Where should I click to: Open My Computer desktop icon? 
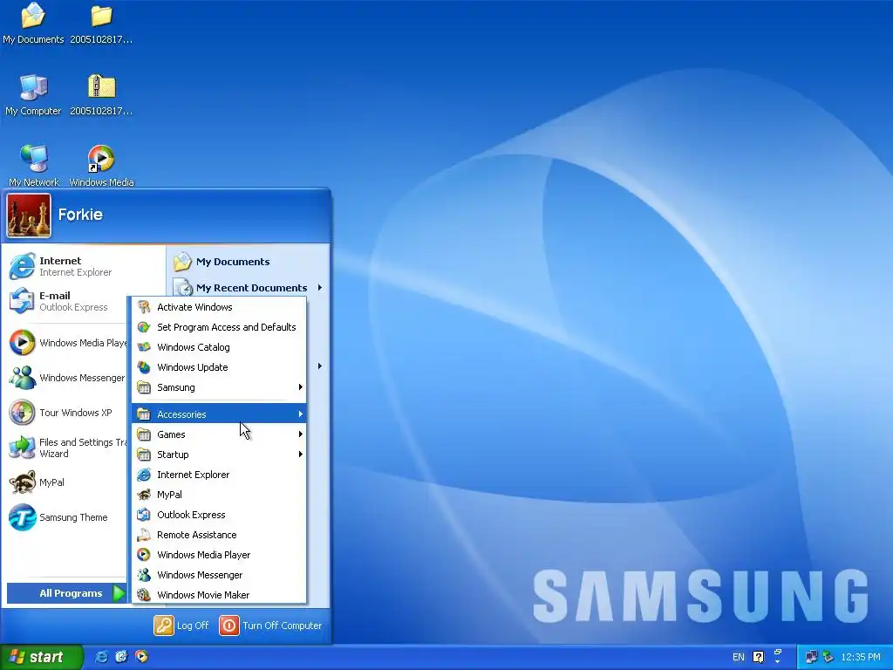tap(33, 94)
